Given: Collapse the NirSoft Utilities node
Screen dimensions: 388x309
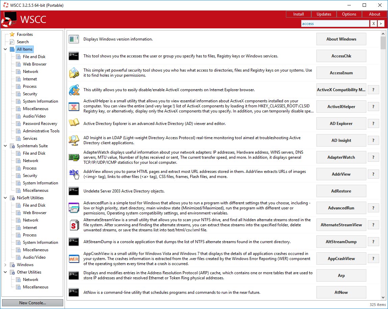Looking at the screenshot, I should point(5,198).
